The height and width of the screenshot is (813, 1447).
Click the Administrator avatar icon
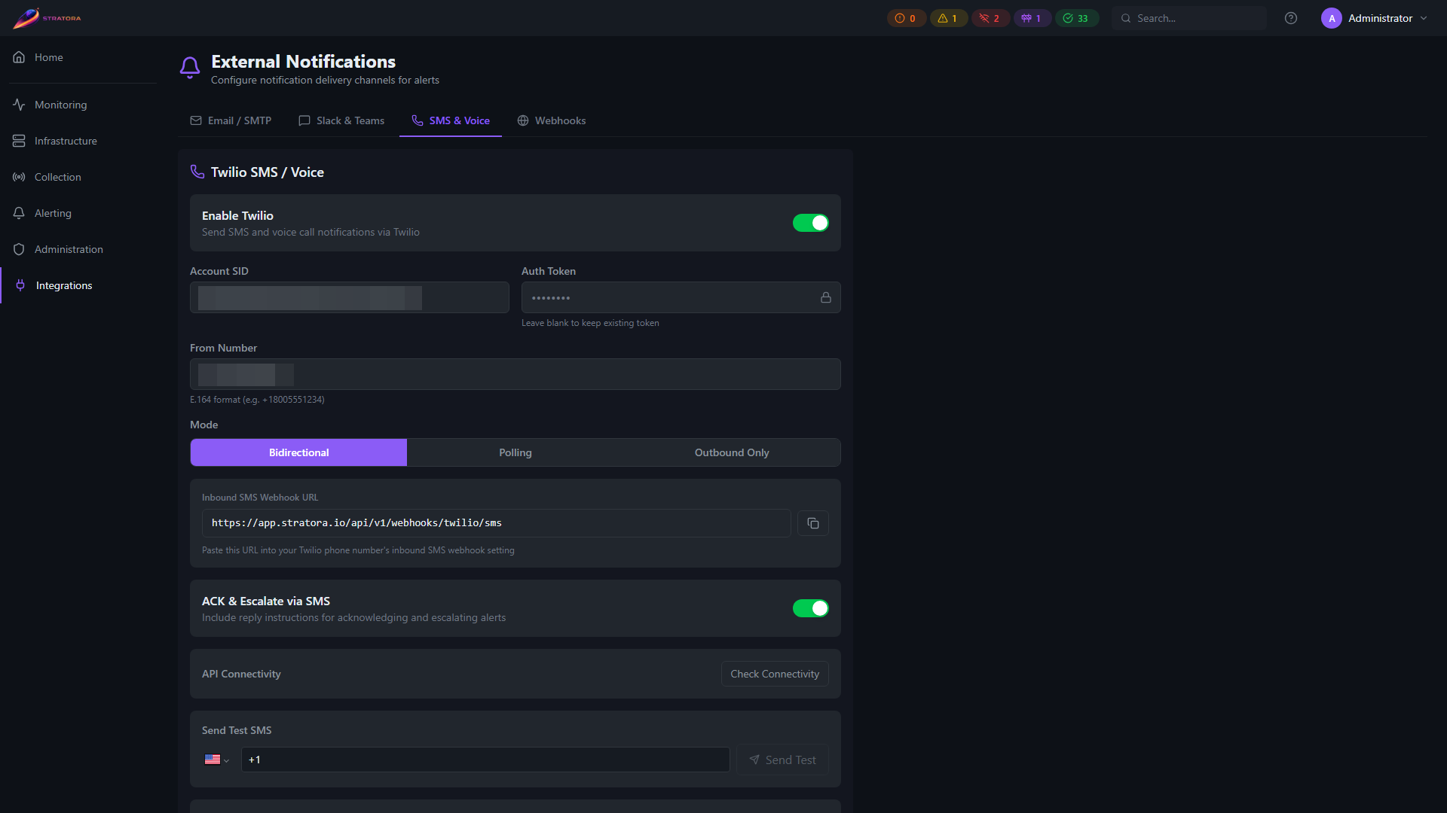pos(1331,18)
